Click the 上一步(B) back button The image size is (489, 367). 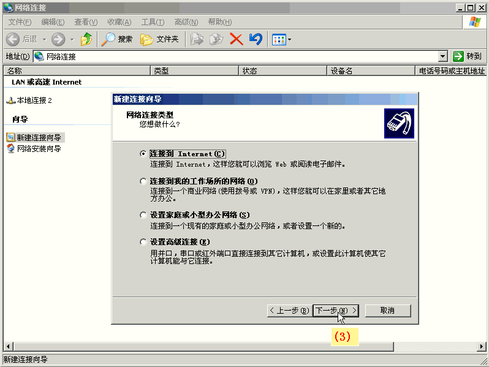[290, 311]
